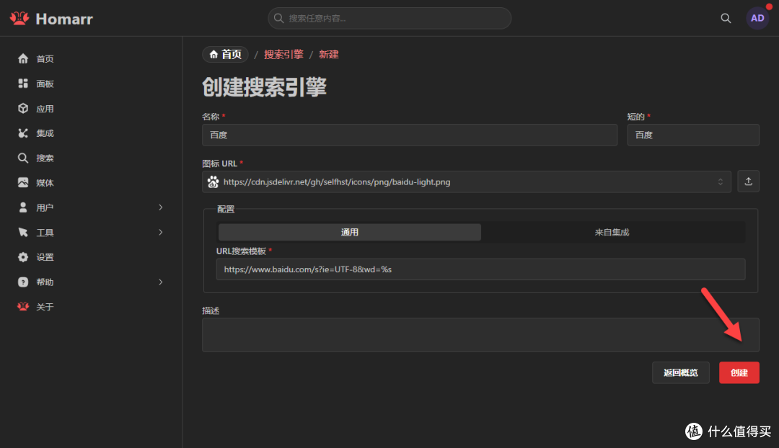
Task: Expand the 用户 sidebar submenu chevron
Action: (160, 207)
